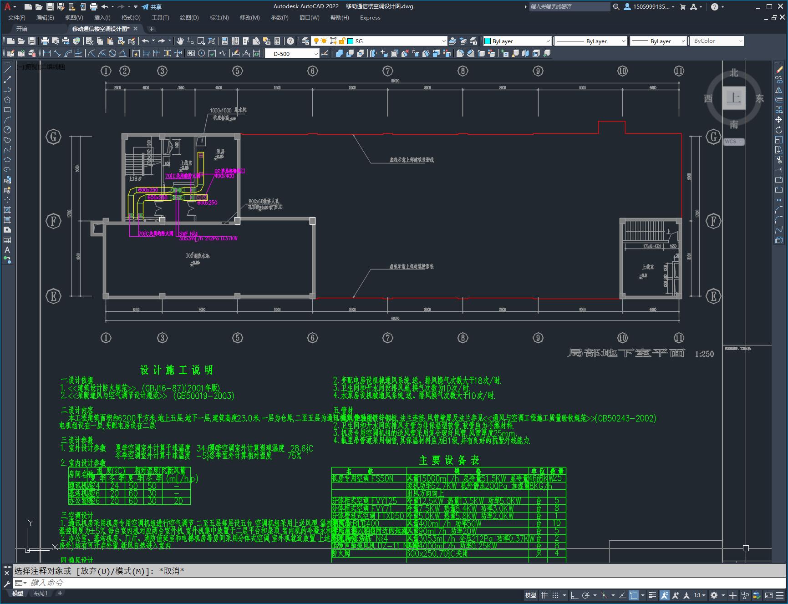Open the Quick Access Toolbar customize dropdown
This screenshot has height=604, width=788.
[136, 6]
